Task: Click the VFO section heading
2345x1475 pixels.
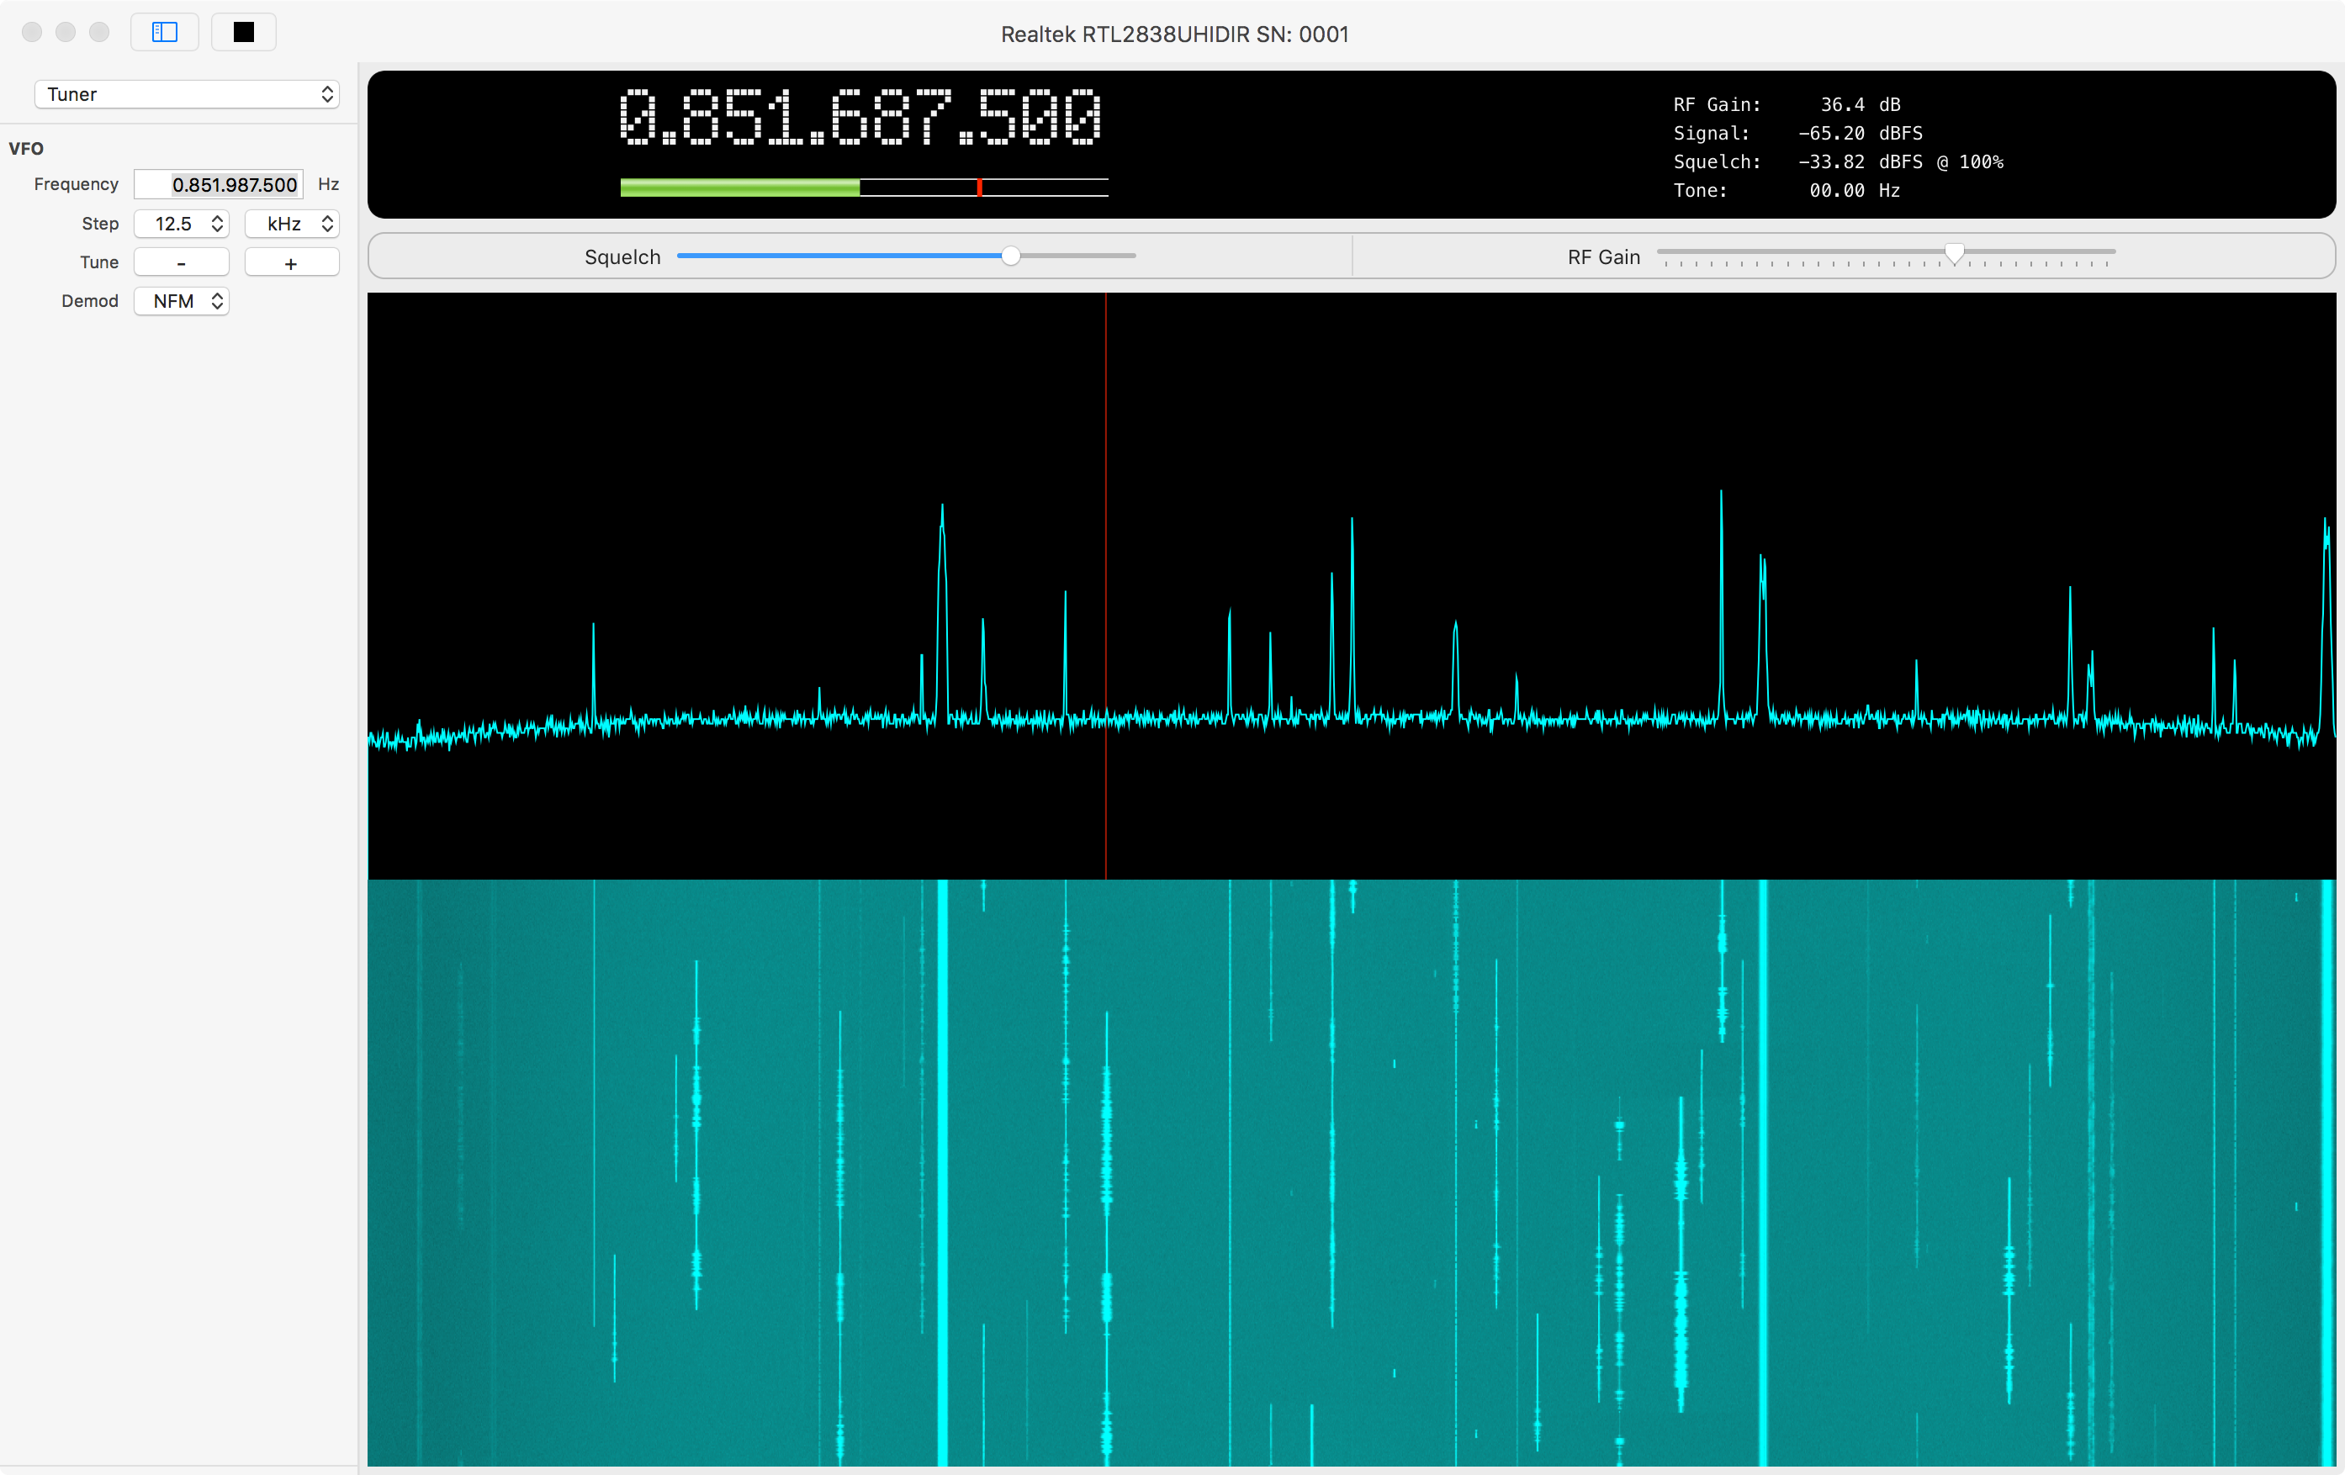Action: tap(26, 149)
